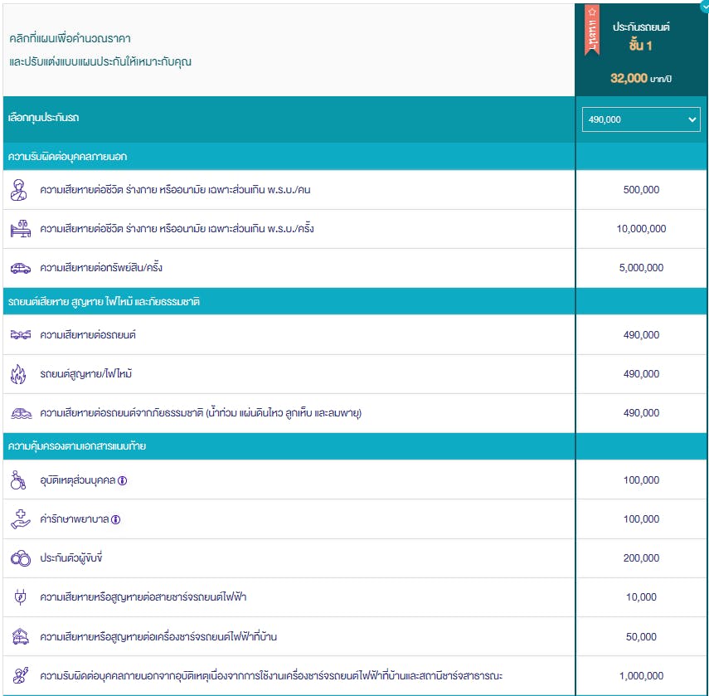Click the car collision icon for vehicle damage
The width and height of the screenshot is (709, 696).
(21, 334)
